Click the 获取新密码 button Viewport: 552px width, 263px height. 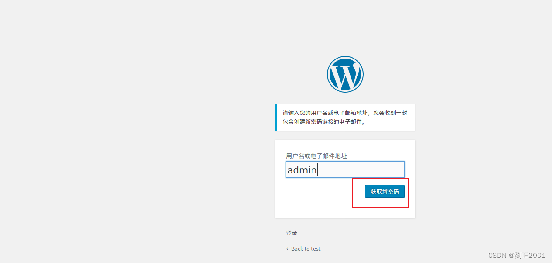click(384, 191)
